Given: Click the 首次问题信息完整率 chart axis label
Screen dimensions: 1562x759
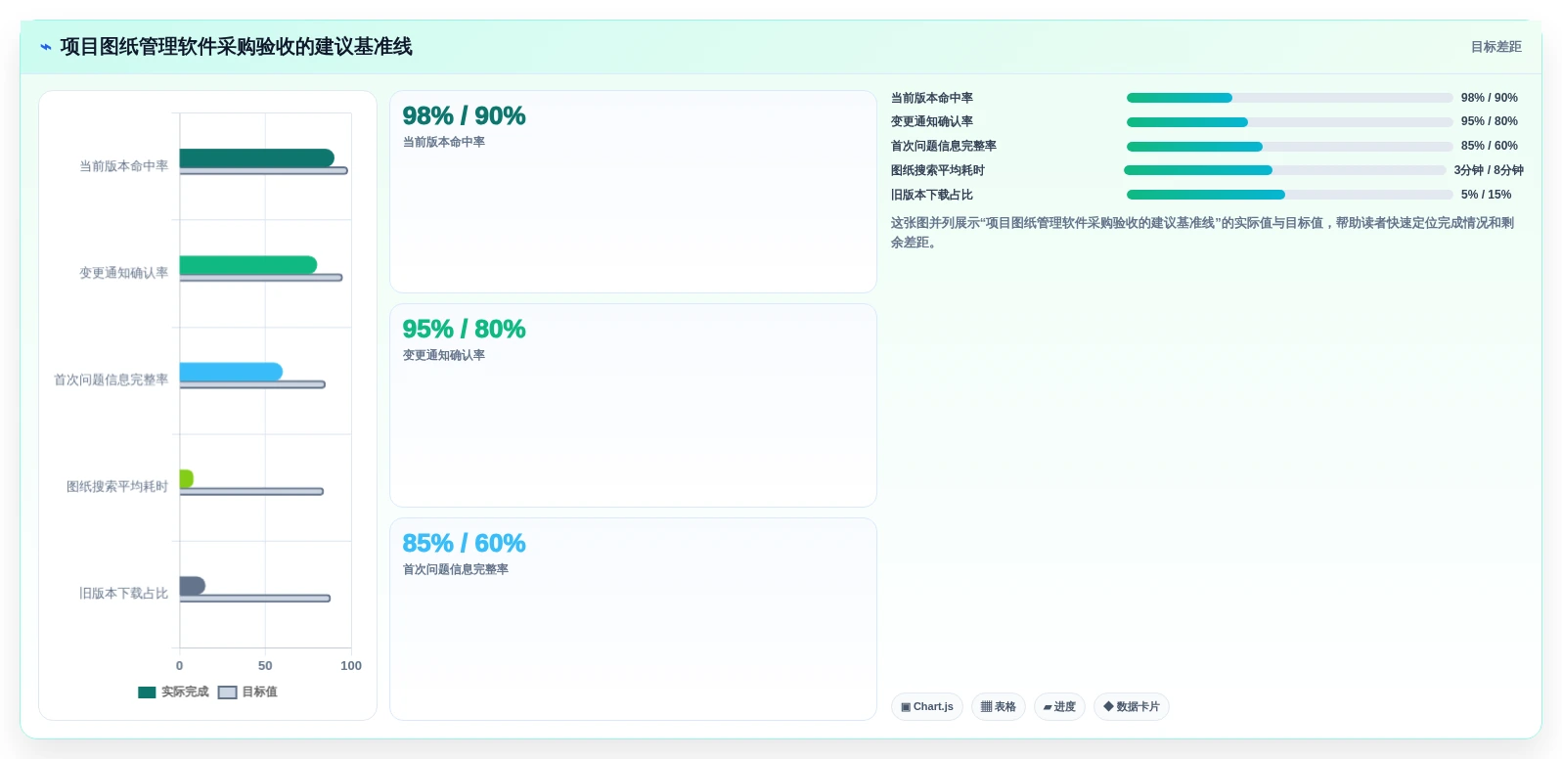Looking at the screenshot, I should click(111, 379).
